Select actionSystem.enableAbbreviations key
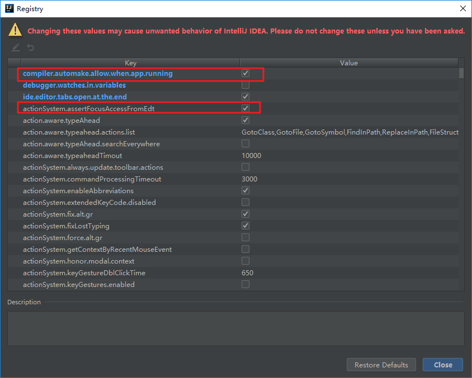The width and height of the screenshot is (472, 378). point(78,191)
